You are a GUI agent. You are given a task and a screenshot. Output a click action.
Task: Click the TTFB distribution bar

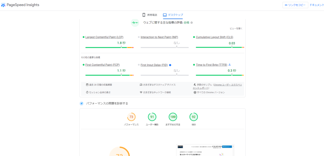pos(220,75)
